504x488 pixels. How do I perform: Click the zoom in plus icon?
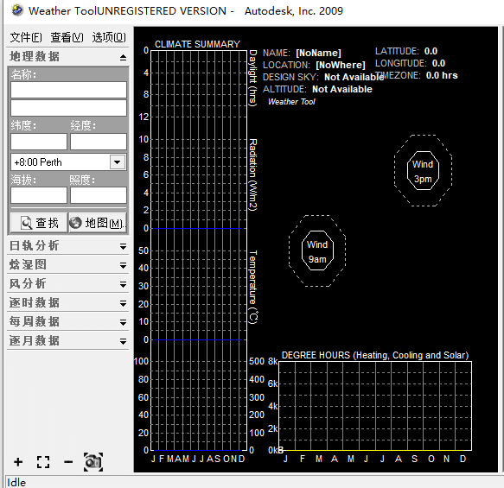point(18,462)
